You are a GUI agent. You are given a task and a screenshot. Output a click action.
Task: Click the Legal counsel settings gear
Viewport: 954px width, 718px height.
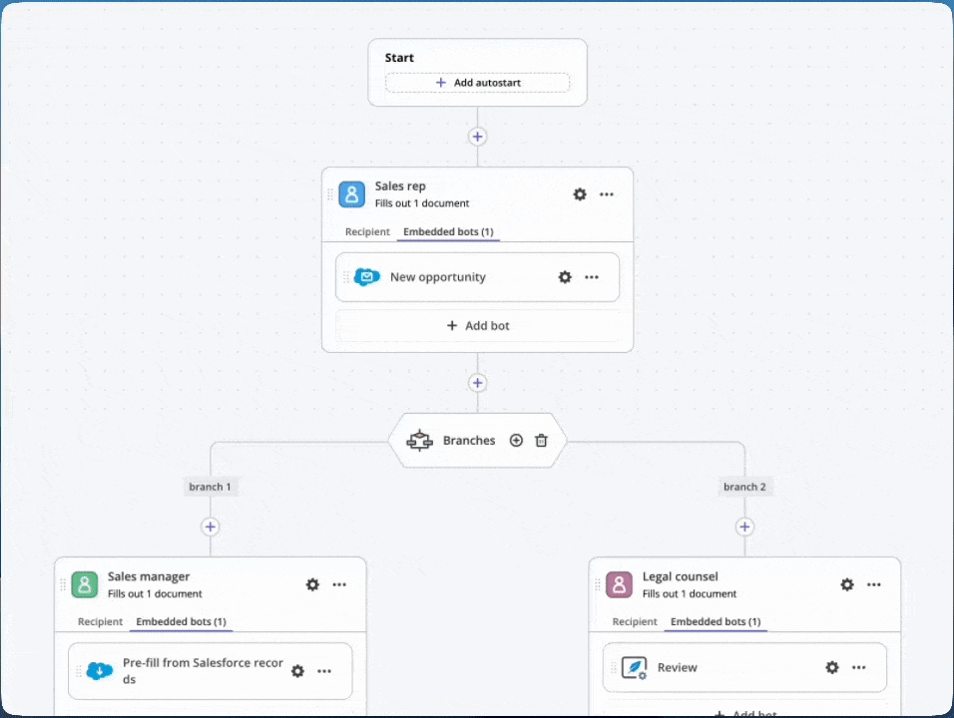click(x=847, y=584)
